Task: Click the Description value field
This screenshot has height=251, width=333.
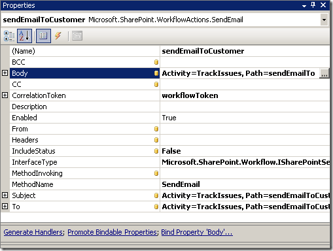Action: click(245, 107)
